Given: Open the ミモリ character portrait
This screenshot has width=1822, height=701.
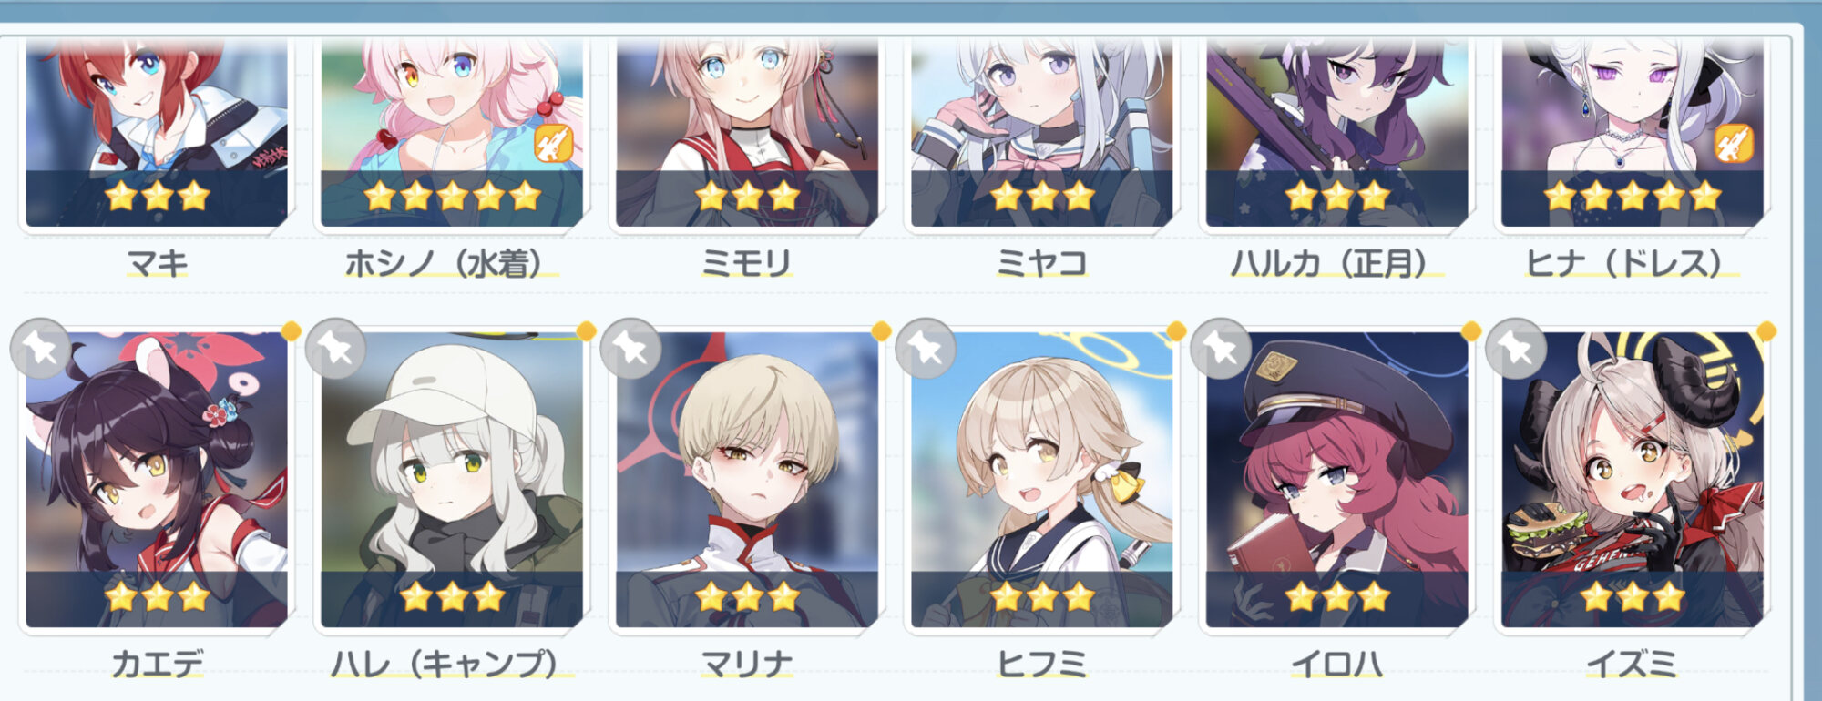Looking at the screenshot, I should 747,132.
